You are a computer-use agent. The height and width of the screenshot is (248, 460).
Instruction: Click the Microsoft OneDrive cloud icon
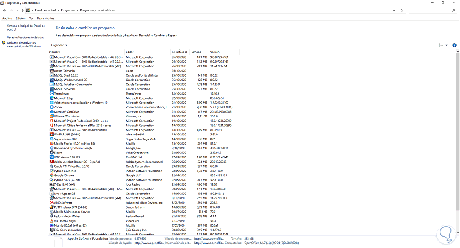[x=51, y=112]
